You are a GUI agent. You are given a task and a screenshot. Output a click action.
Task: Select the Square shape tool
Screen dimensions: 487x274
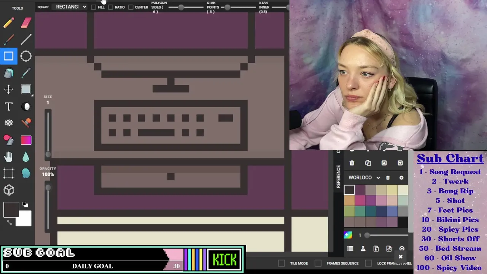pyautogui.click(x=8, y=56)
